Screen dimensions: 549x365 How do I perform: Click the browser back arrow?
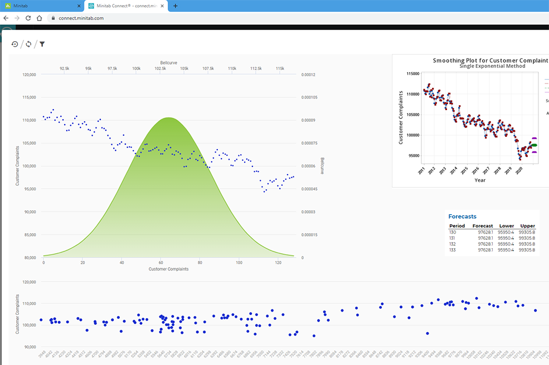[x=6, y=18]
